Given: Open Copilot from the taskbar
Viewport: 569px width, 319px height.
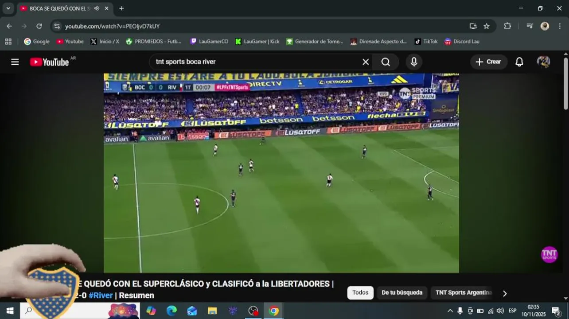Looking at the screenshot, I should point(151,311).
